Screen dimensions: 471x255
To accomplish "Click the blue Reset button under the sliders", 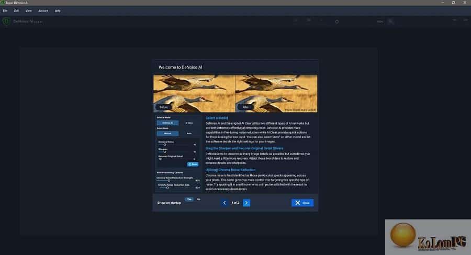I will pyautogui.click(x=193, y=164).
